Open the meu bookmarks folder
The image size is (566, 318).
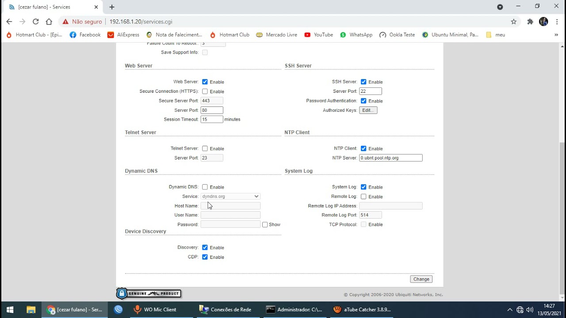click(495, 35)
